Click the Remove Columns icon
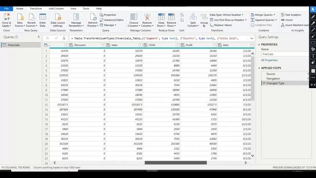 [147, 17]
